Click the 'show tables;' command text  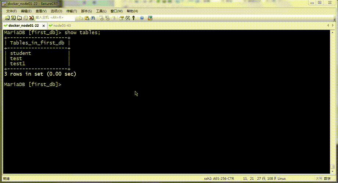pos(82,33)
